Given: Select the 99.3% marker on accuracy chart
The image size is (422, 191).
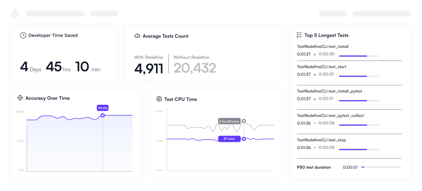Looking at the screenshot, I should point(103,115).
